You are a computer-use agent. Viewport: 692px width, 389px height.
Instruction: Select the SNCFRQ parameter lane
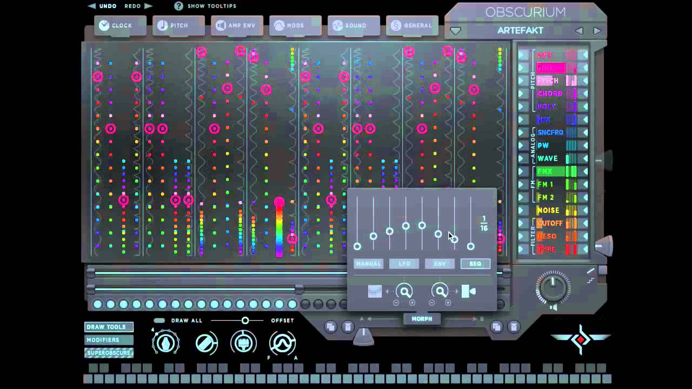click(550, 132)
